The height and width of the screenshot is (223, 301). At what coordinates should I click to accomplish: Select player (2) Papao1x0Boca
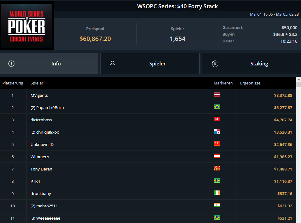[x=47, y=108]
